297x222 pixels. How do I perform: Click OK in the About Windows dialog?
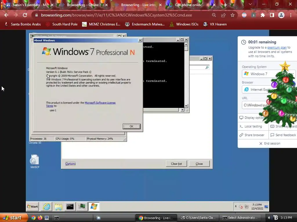[x=131, y=127]
